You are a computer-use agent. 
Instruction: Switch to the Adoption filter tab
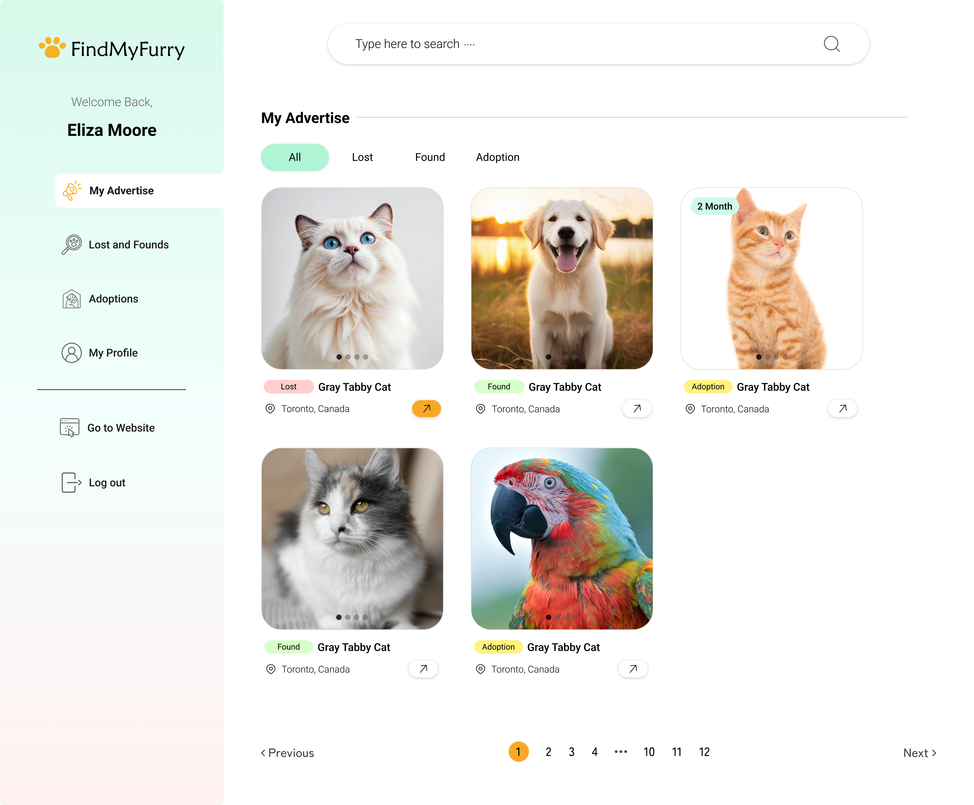coord(497,157)
